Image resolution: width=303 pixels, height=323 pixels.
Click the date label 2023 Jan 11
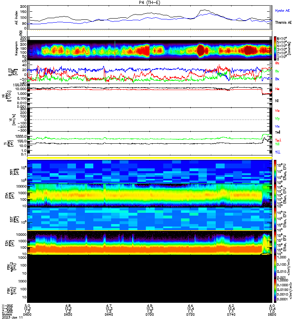point(12,317)
